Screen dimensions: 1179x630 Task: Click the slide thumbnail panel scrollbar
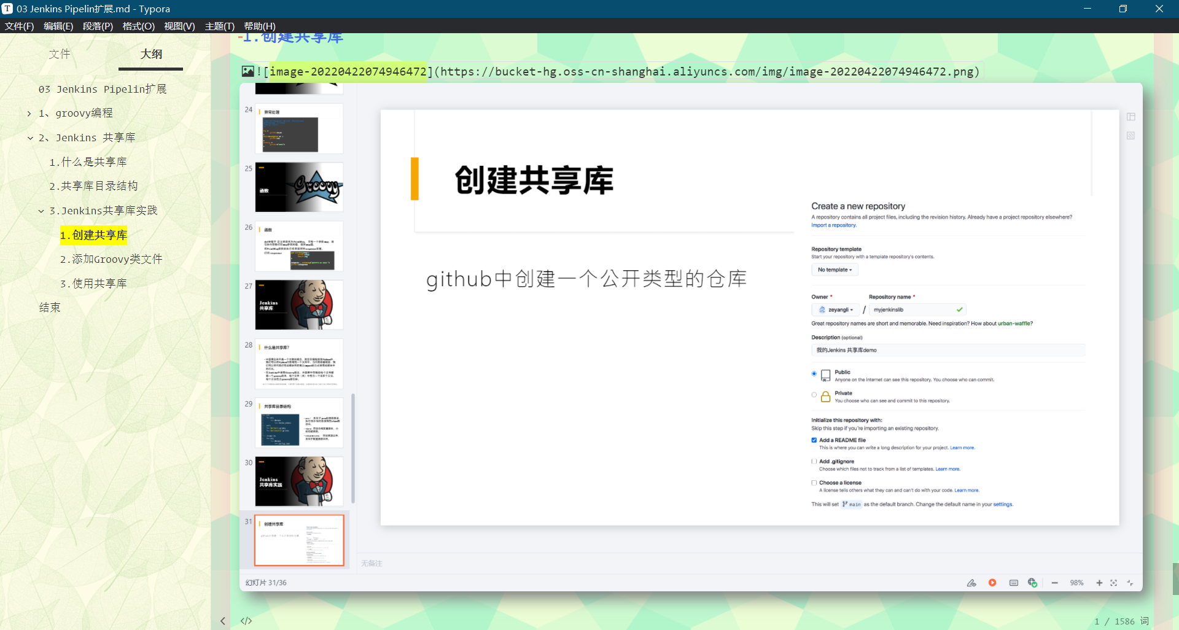[x=353, y=448]
